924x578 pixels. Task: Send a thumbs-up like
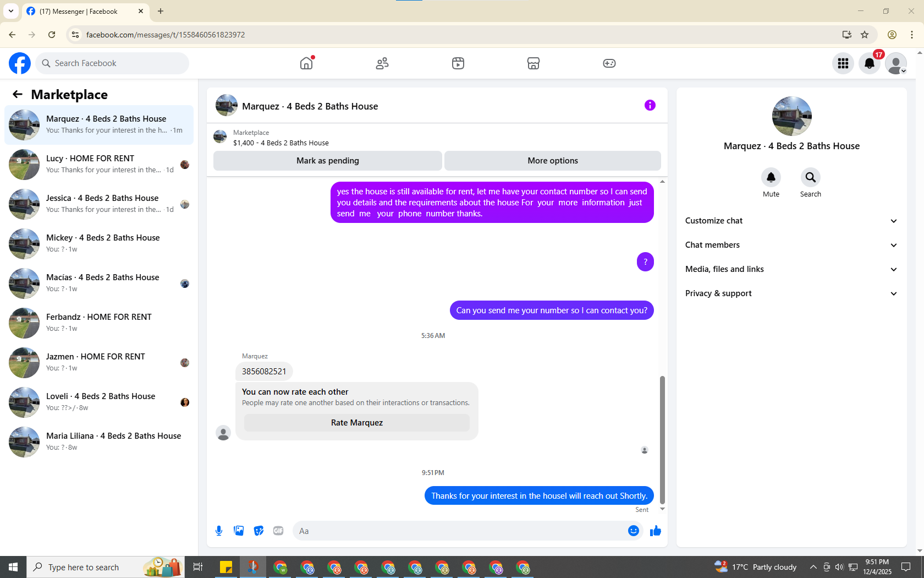[656, 531]
